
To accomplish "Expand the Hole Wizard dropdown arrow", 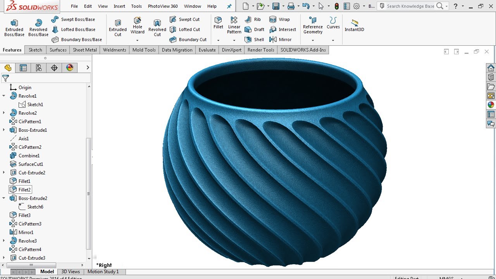I will click(x=137, y=40).
